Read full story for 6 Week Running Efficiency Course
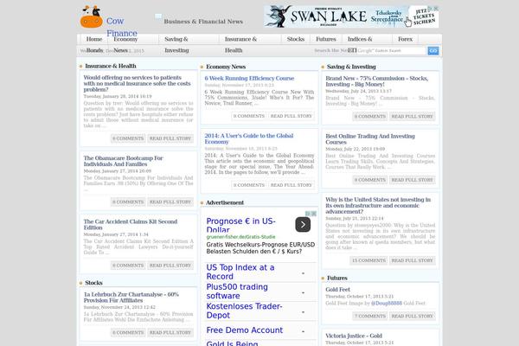Screen dimensions: 519x346 tap(291, 115)
